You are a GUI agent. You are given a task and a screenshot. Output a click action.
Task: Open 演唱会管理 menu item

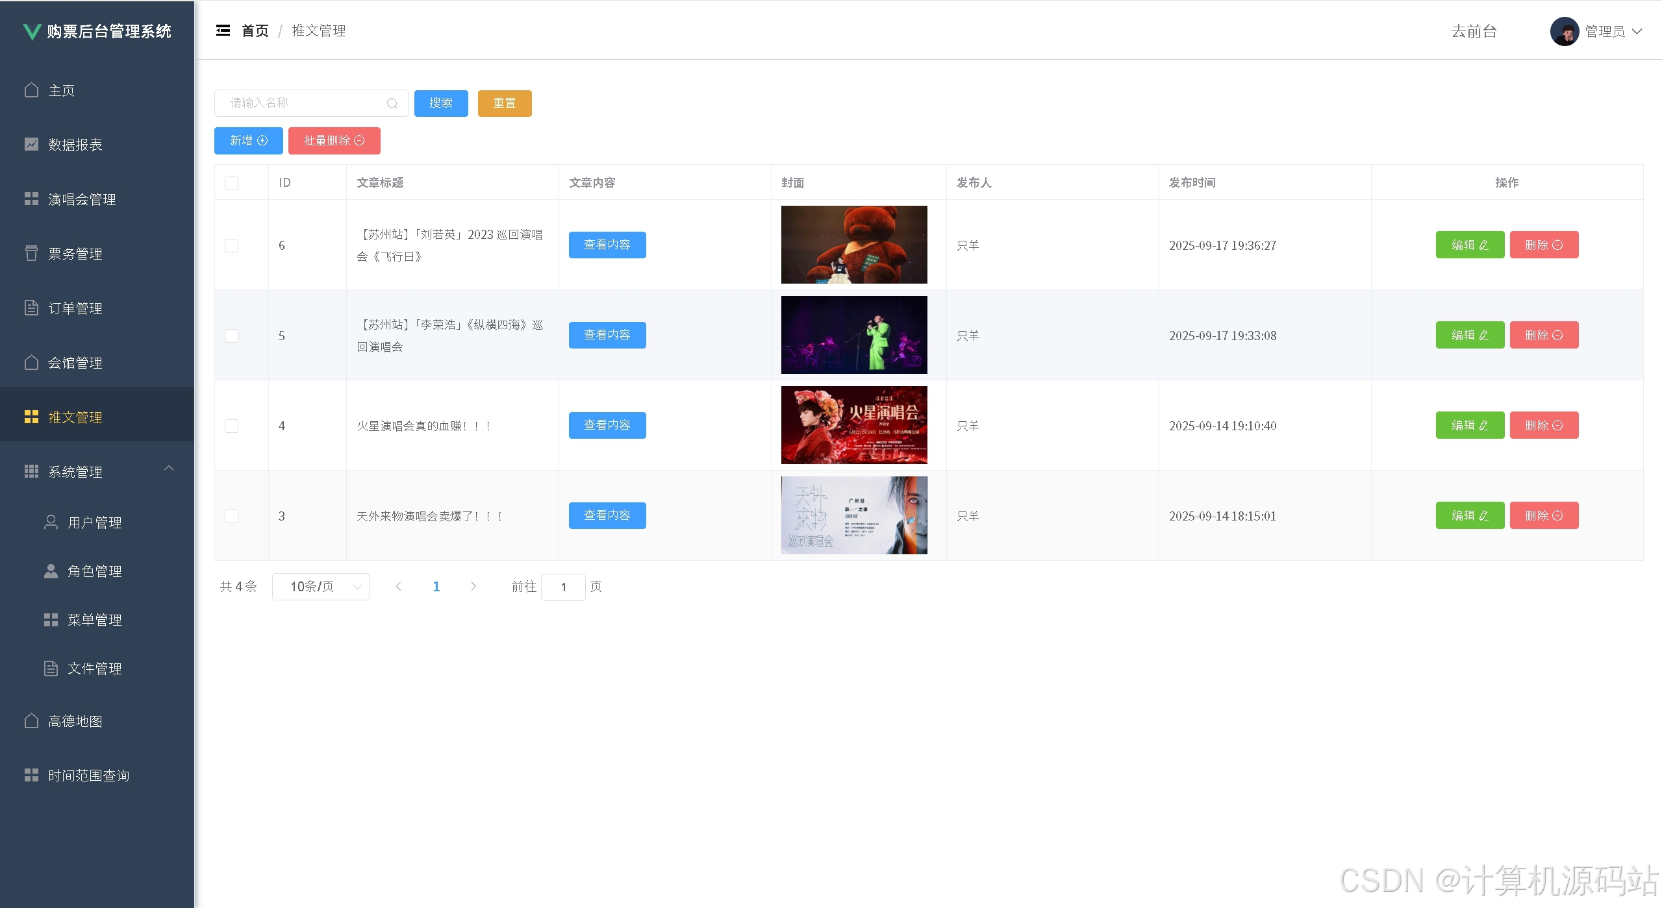(97, 199)
